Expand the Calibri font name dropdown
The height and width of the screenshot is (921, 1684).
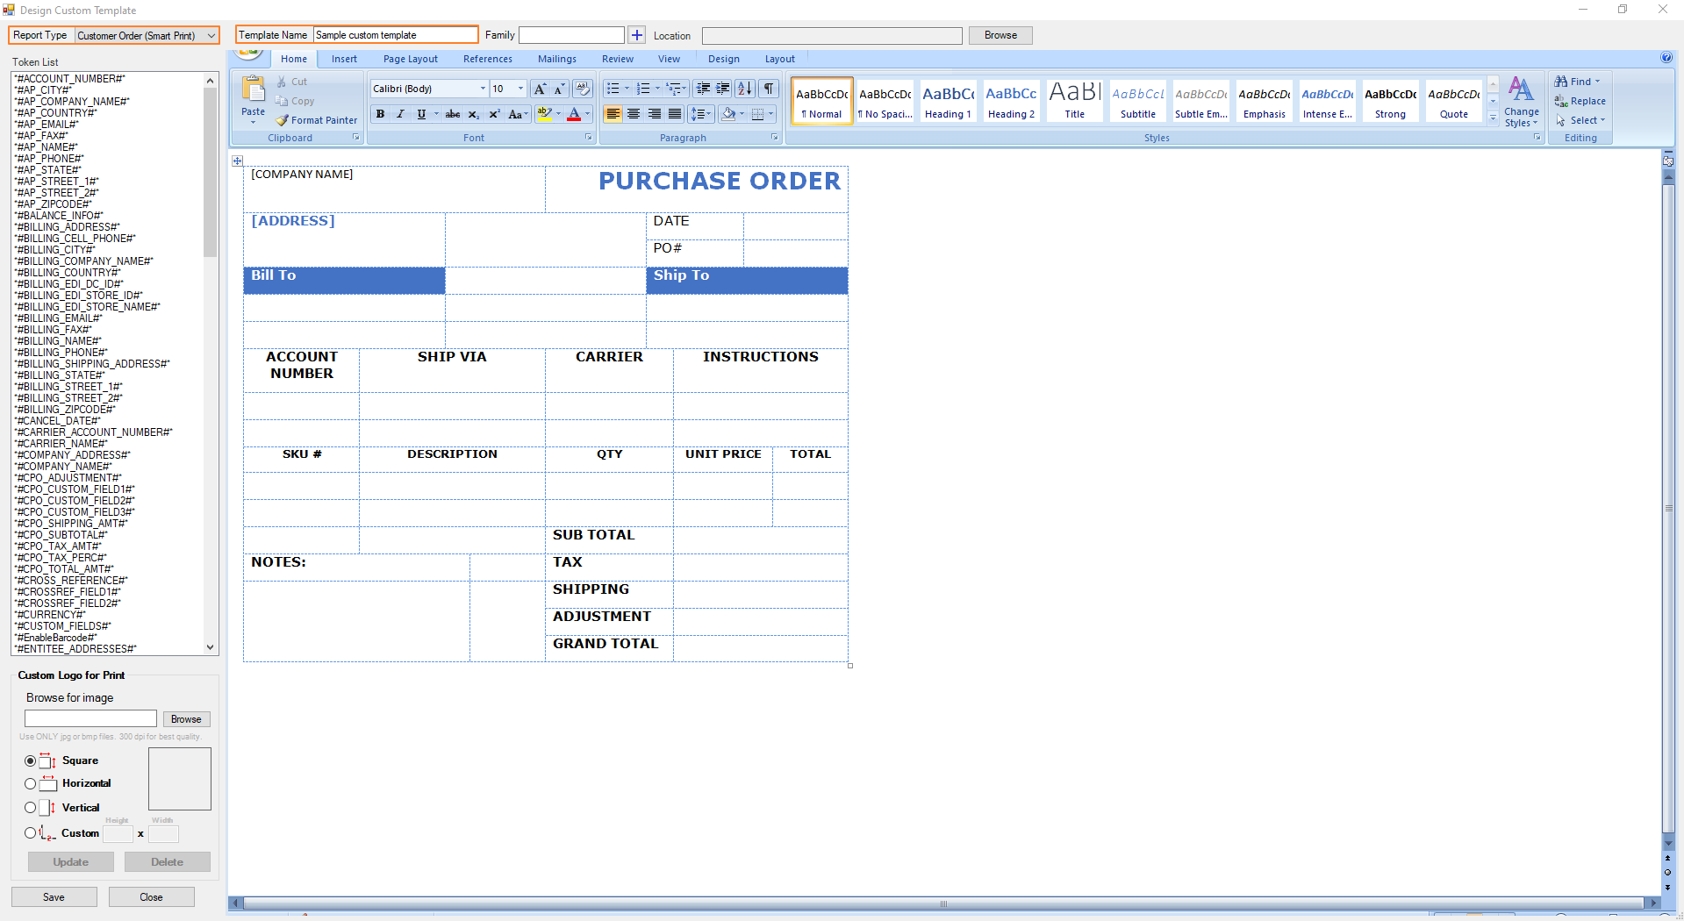(x=483, y=89)
